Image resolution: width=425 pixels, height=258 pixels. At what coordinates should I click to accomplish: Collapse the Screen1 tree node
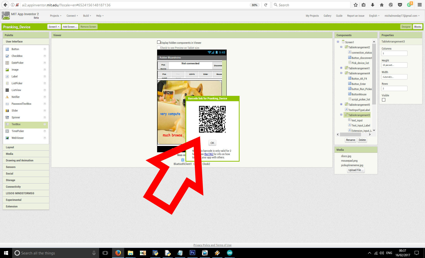pos(338,42)
